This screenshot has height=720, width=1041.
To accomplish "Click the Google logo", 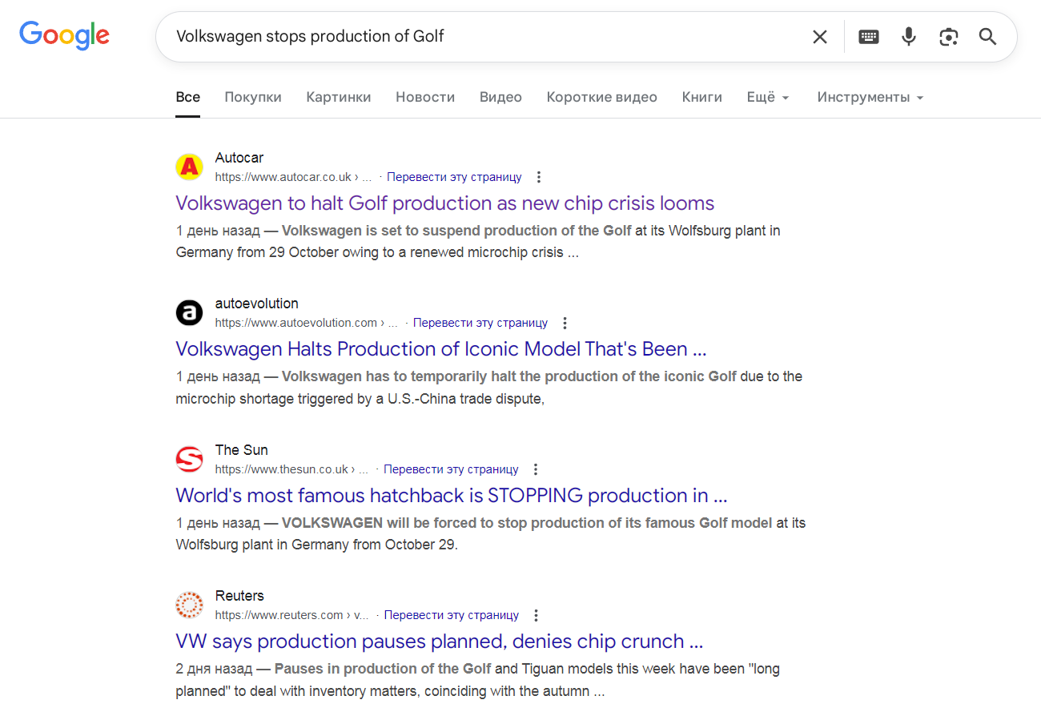I will 65,35.
